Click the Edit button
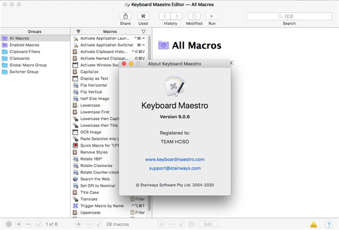 (x=208, y=224)
